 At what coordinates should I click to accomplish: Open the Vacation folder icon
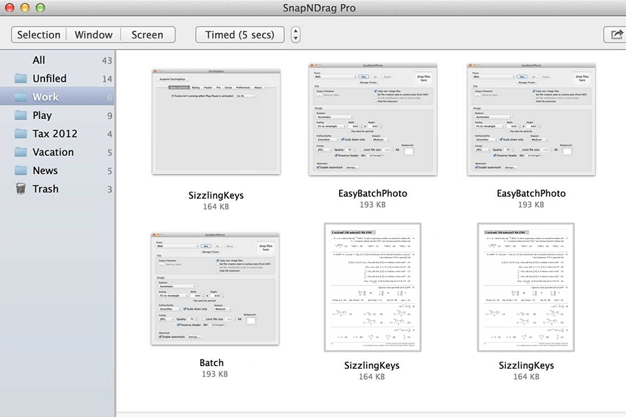20,152
